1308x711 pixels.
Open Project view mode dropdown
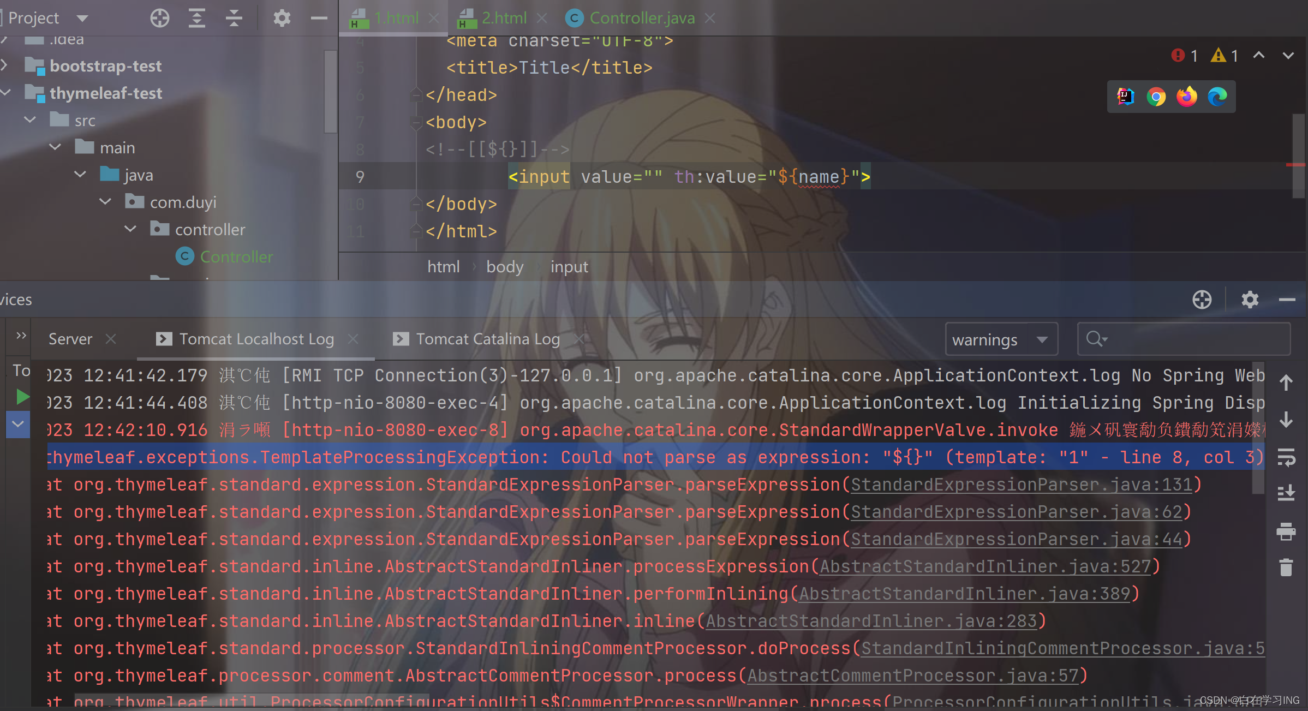tap(82, 18)
